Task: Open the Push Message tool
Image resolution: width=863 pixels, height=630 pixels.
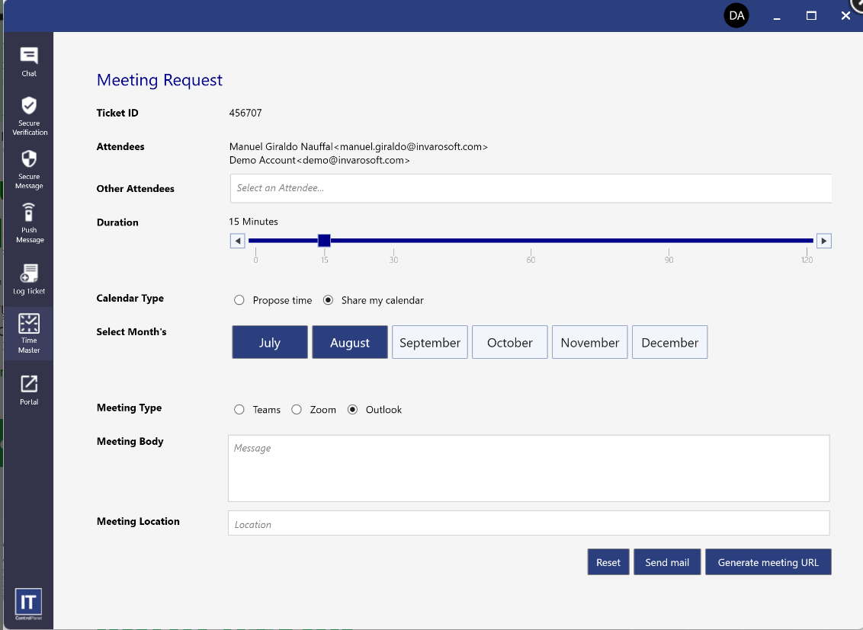Action: tap(29, 222)
